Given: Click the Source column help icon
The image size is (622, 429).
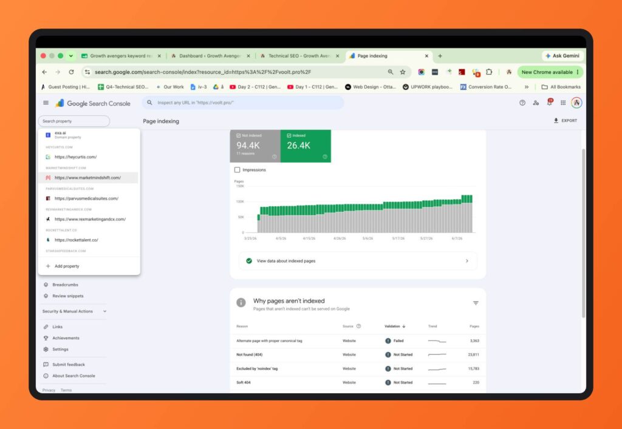Looking at the screenshot, I should click(x=358, y=326).
